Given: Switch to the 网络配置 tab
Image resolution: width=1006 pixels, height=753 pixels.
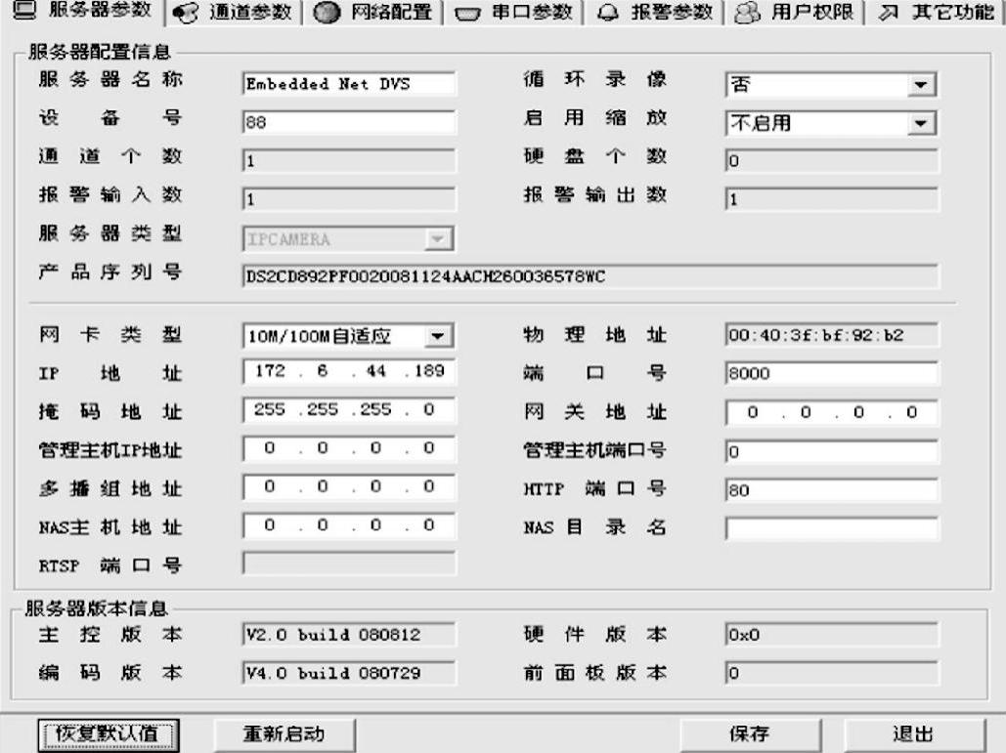Looking at the screenshot, I should click(374, 13).
